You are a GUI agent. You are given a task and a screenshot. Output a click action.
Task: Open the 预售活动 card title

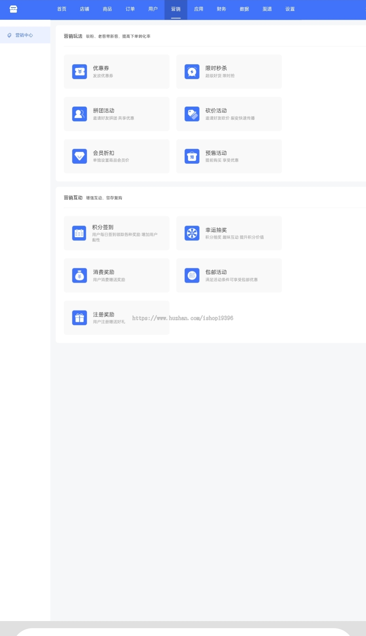click(216, 153)
